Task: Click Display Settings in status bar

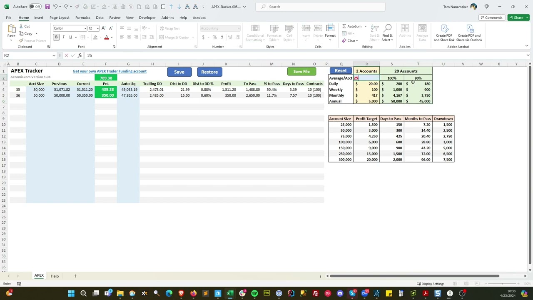Action: (x=430, y=284)
